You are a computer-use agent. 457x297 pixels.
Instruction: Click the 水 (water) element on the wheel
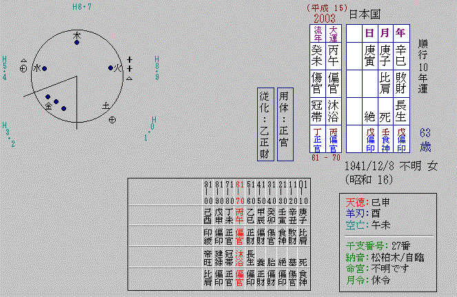[36, 68]
